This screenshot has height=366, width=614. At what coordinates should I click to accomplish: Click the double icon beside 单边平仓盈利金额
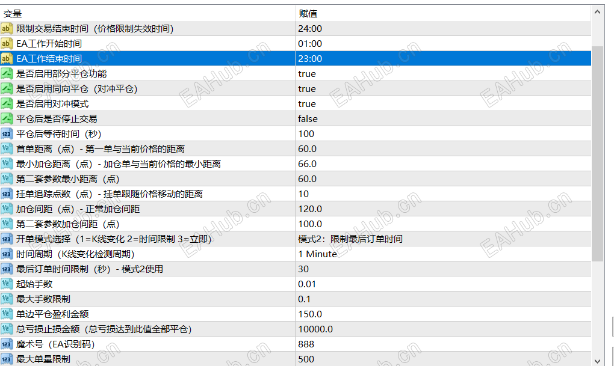pos(7,314)
